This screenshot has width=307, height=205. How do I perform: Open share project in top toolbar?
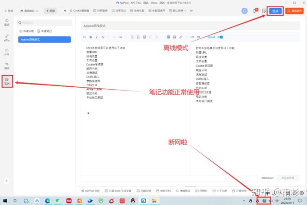click(x=119, y=11)
